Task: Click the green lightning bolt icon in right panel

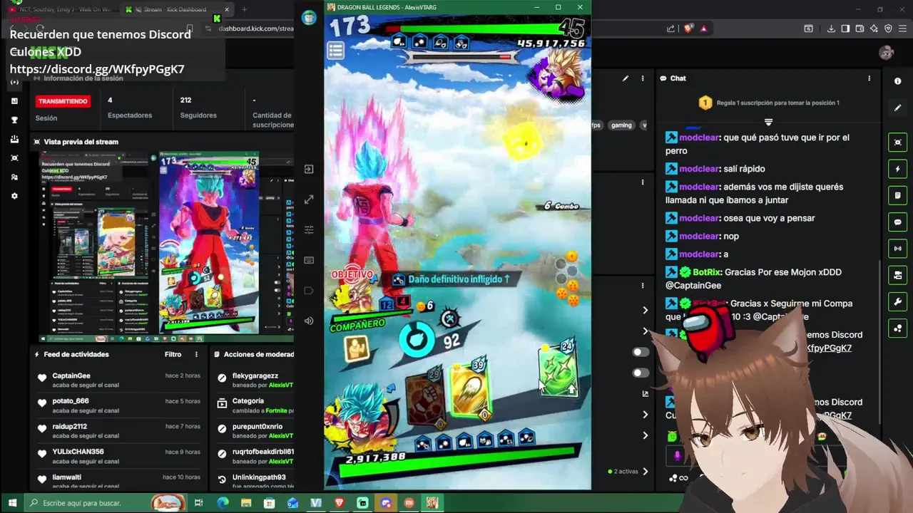Action: pos(898,169)
